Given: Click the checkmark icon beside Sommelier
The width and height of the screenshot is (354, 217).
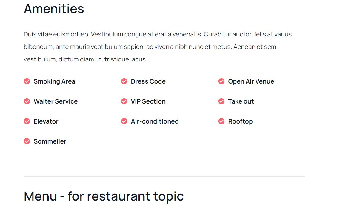Looking at the screenshot, I should pyautogui.click(x=27, y=141).
